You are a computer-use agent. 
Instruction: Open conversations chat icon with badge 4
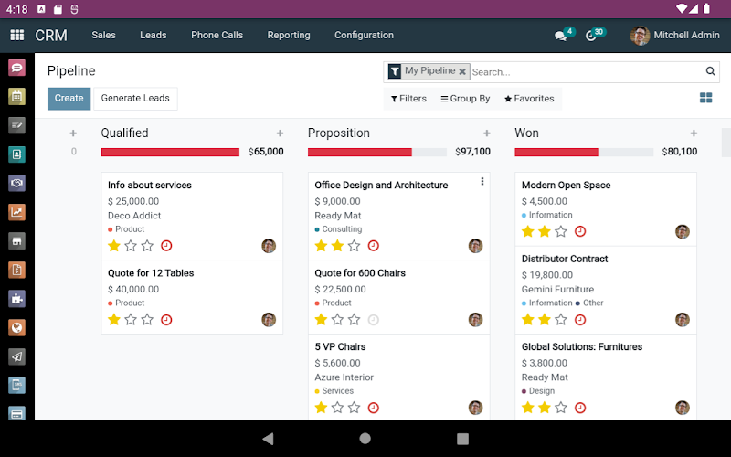560,36
